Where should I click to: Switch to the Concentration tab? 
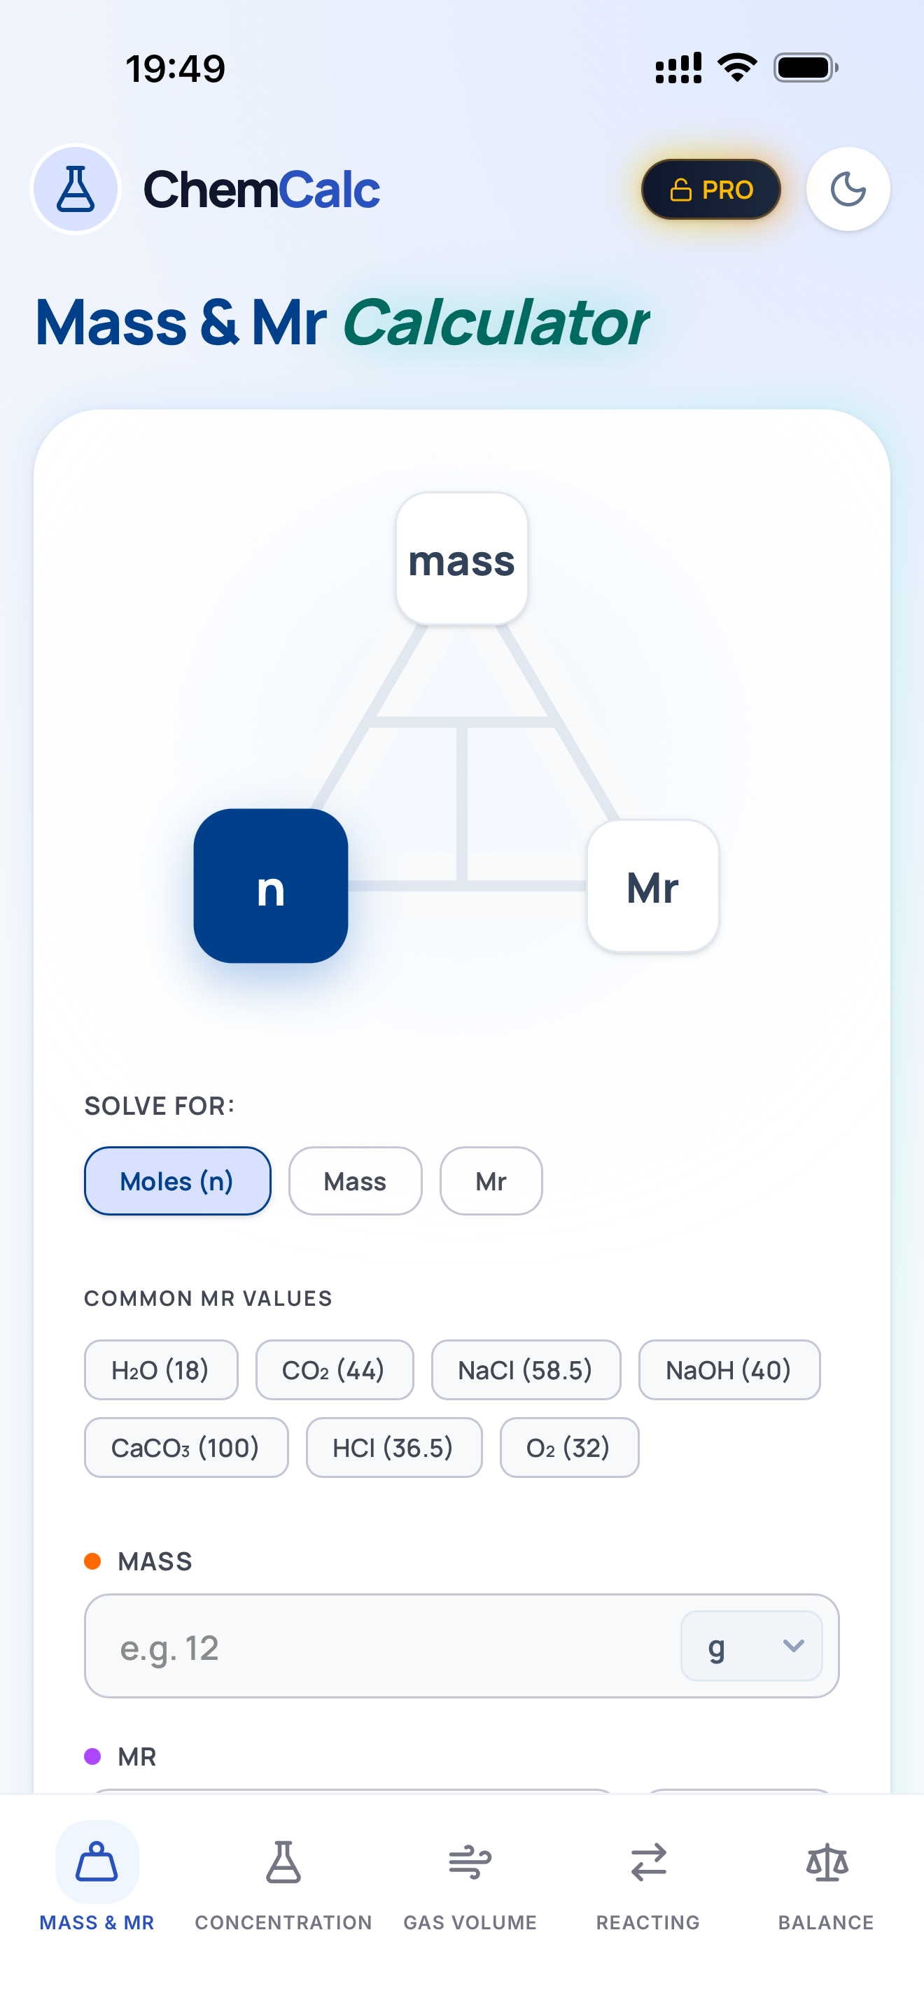pyautogui.click(x=283, y=1862)
